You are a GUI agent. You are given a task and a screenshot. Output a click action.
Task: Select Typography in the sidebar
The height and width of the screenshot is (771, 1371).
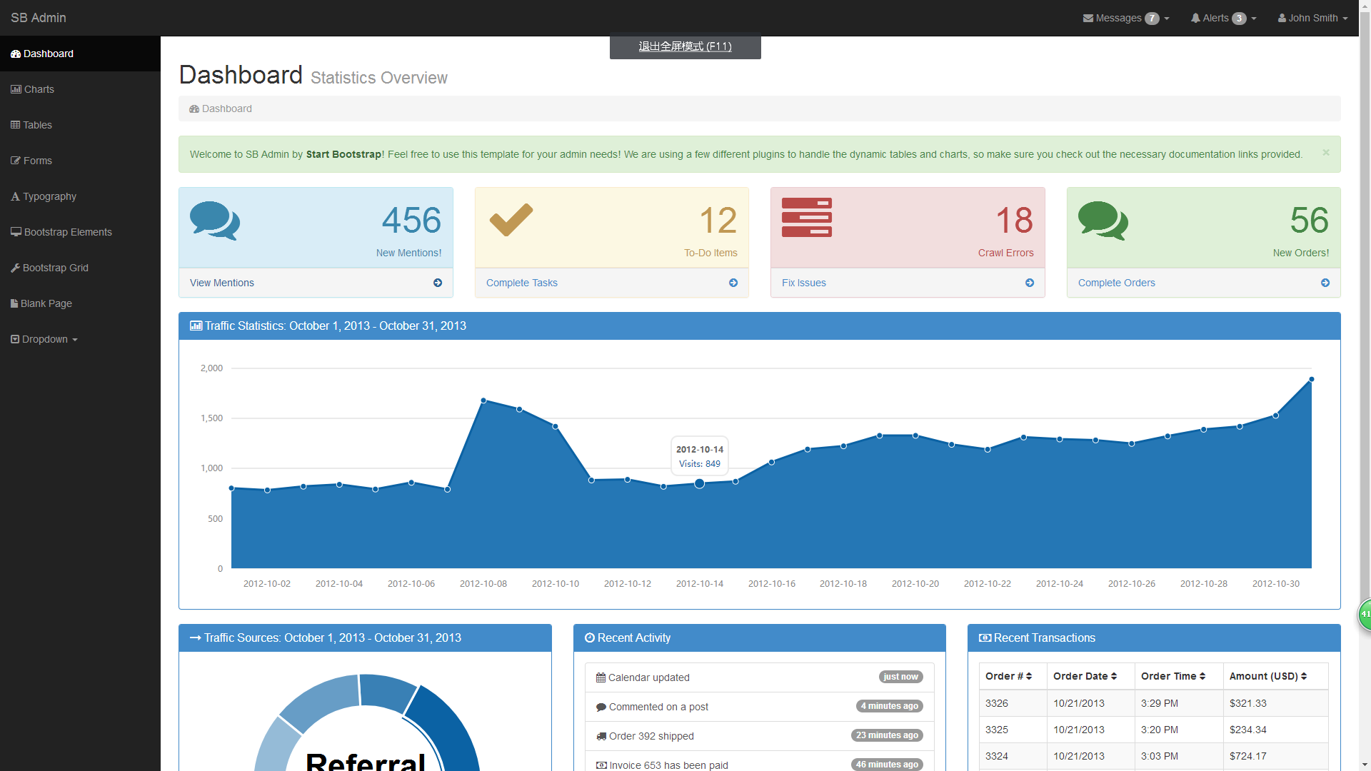[80, 196]
